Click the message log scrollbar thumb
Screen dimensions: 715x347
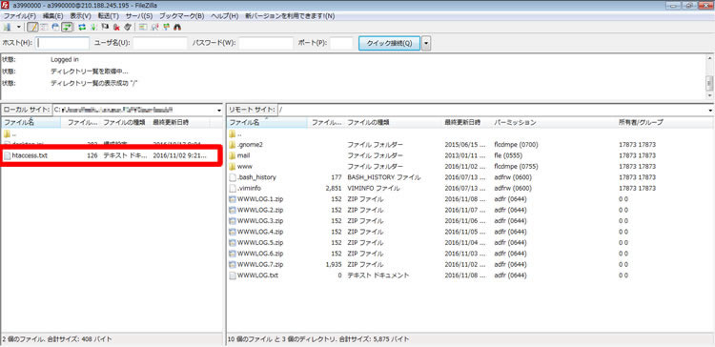point(709,84)
